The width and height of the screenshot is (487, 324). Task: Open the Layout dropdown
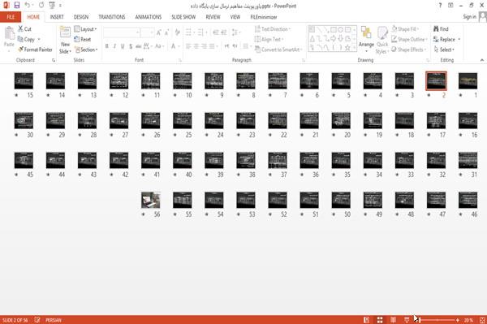click(x=85, y=29)
